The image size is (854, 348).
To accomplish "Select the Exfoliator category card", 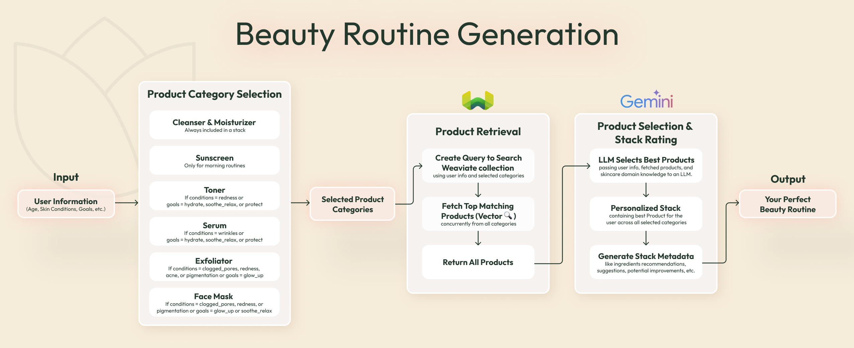I will [214, 267].
